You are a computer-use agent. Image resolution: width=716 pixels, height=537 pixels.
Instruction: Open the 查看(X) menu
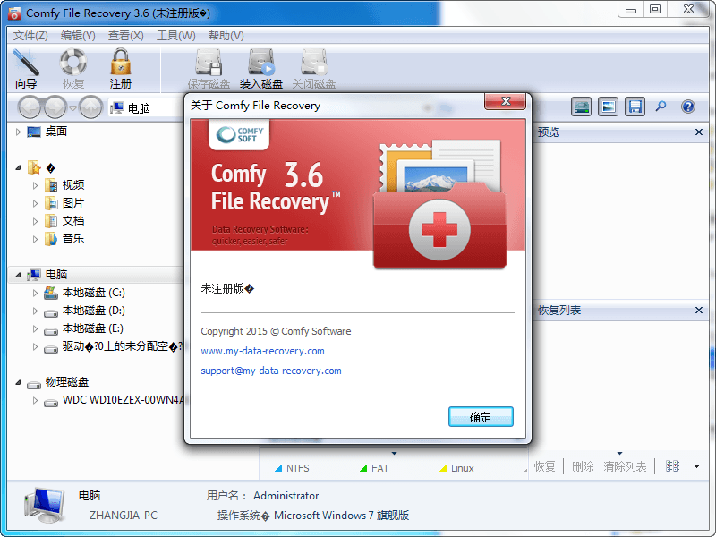click(125, 36)
